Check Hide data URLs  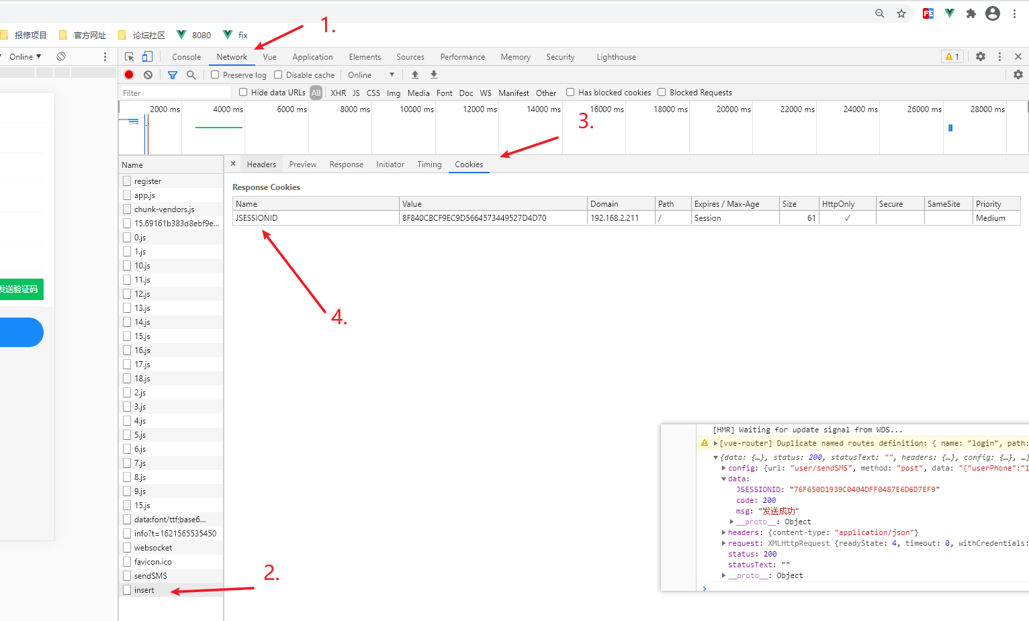coord(243,92)
